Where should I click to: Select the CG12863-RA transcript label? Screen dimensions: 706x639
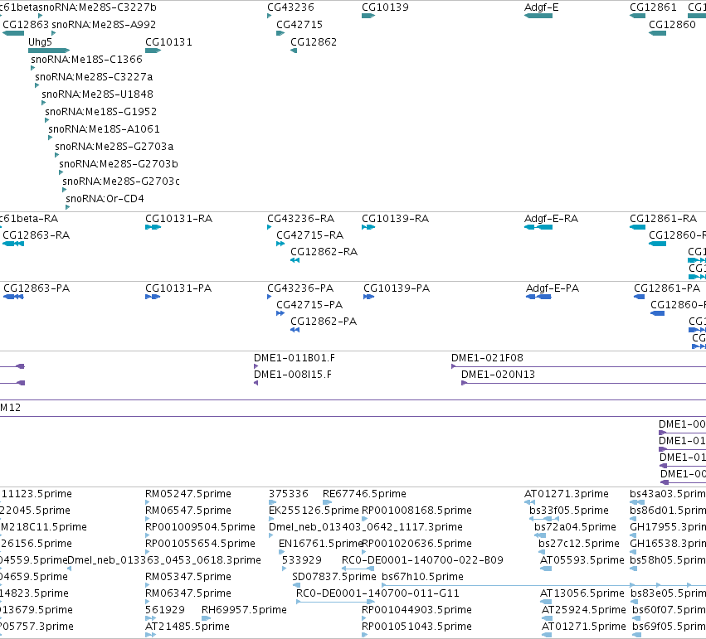pos(36,235)
